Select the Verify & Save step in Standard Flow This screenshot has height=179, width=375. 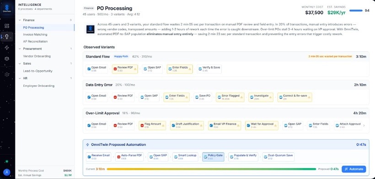tap(209, 69)
